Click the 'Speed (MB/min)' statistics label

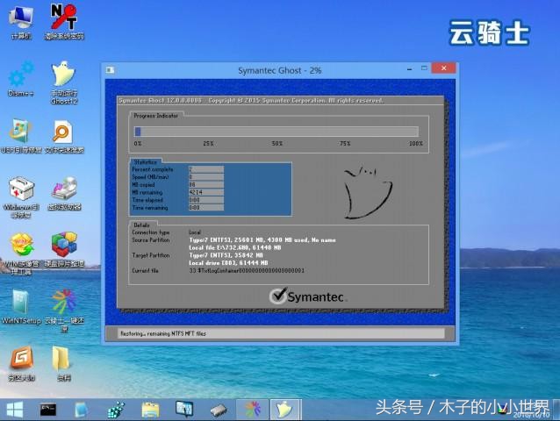tap(150, 177)
